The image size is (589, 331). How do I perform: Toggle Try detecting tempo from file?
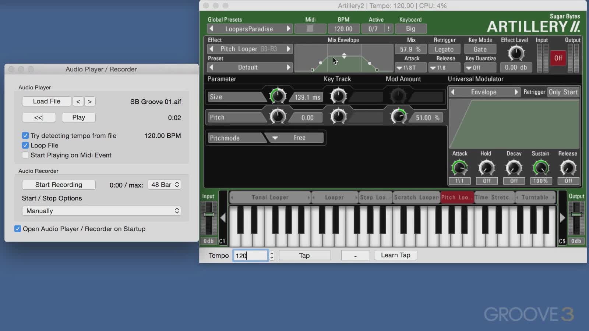click(x=25, y=136)
